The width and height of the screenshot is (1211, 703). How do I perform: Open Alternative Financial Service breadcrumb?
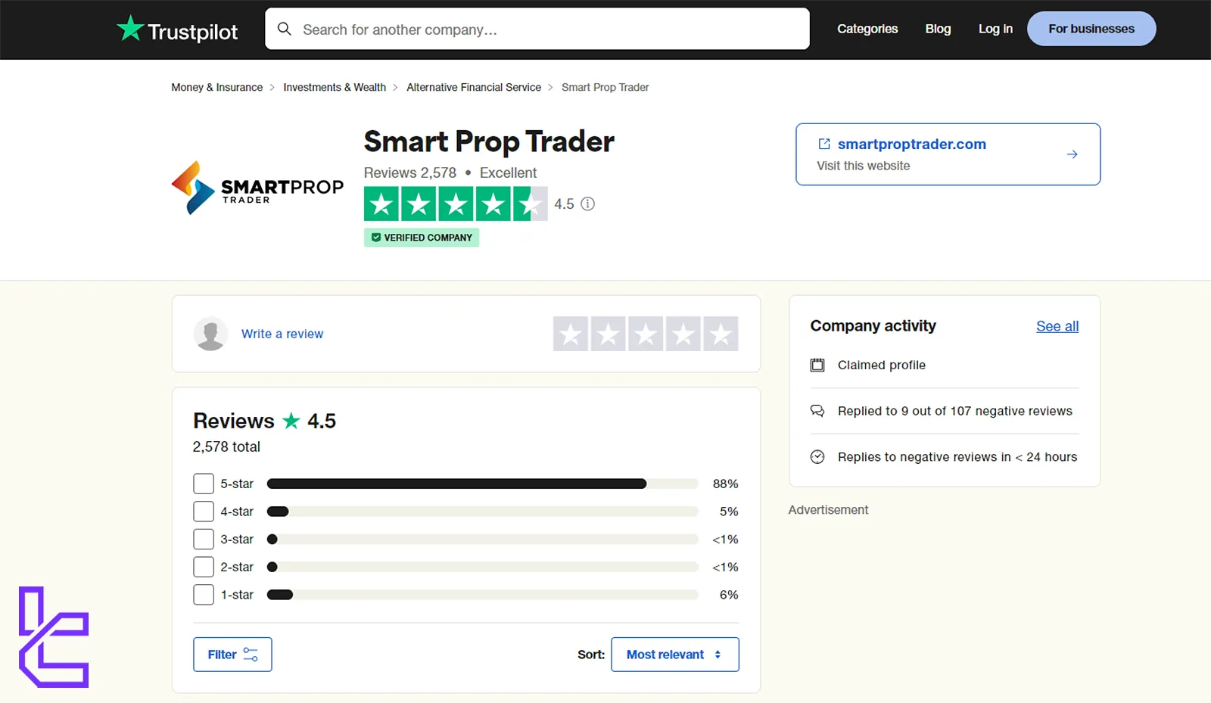474,87
